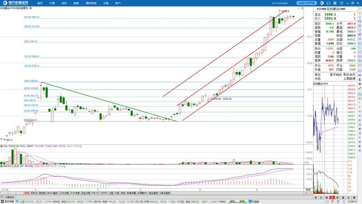362x204 pixels.
Task: Select the KDWR template tab
Action: point(104,193)
